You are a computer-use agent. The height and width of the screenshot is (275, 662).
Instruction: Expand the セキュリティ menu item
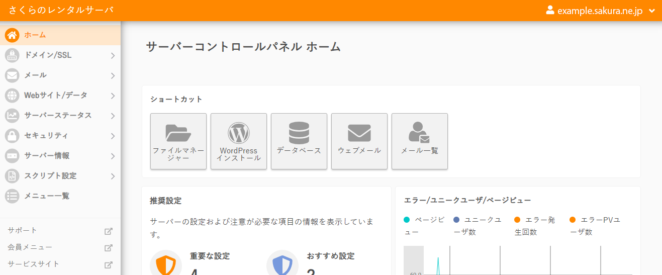tap(60, 136)
